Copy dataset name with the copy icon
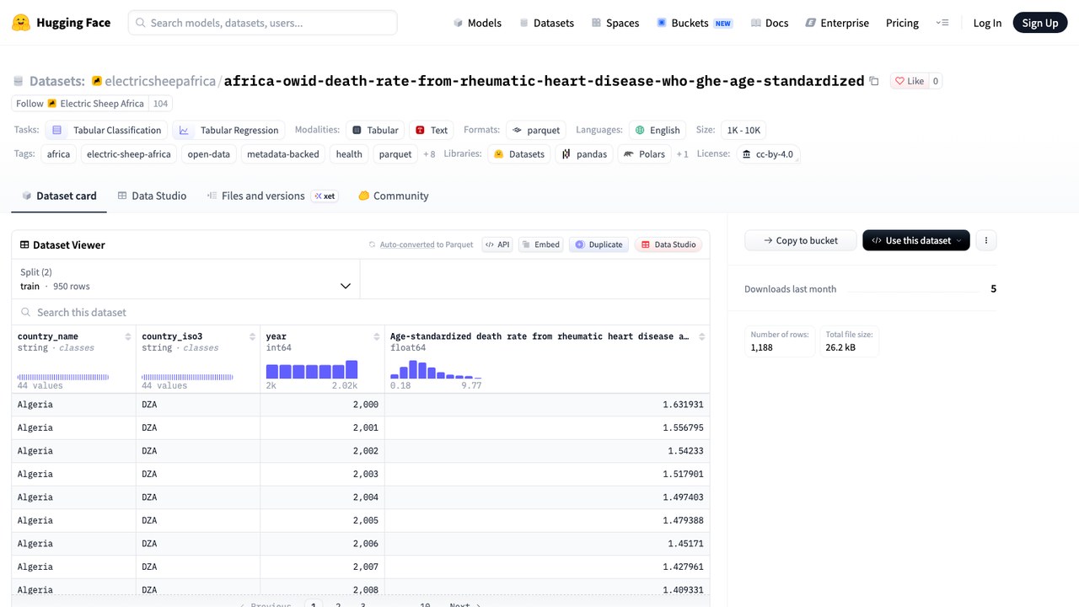 point(874,81)
